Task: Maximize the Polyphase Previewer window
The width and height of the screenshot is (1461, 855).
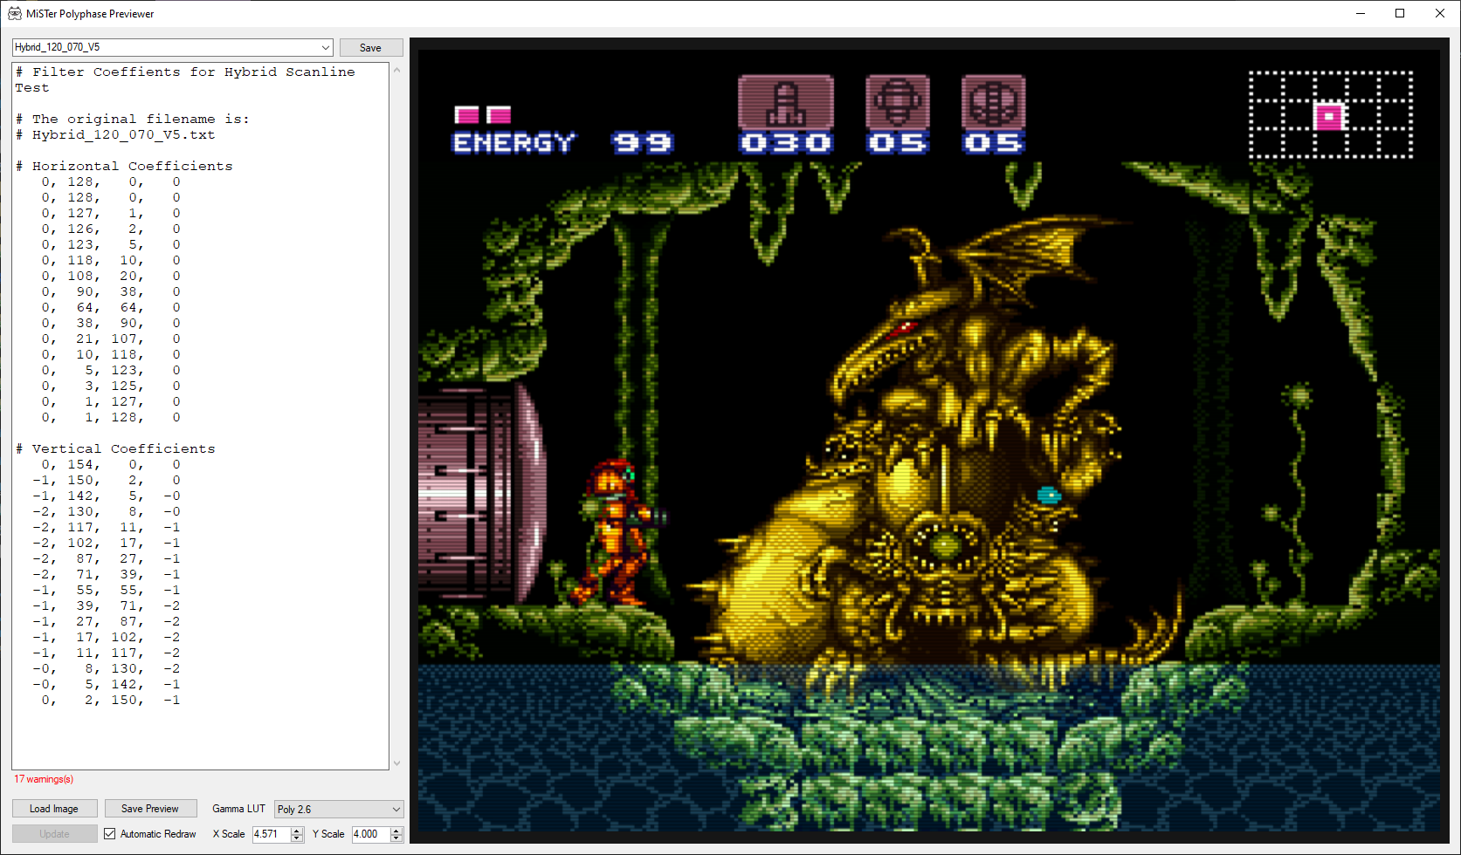Action: pyautogui.click(x=1400, y=13)
